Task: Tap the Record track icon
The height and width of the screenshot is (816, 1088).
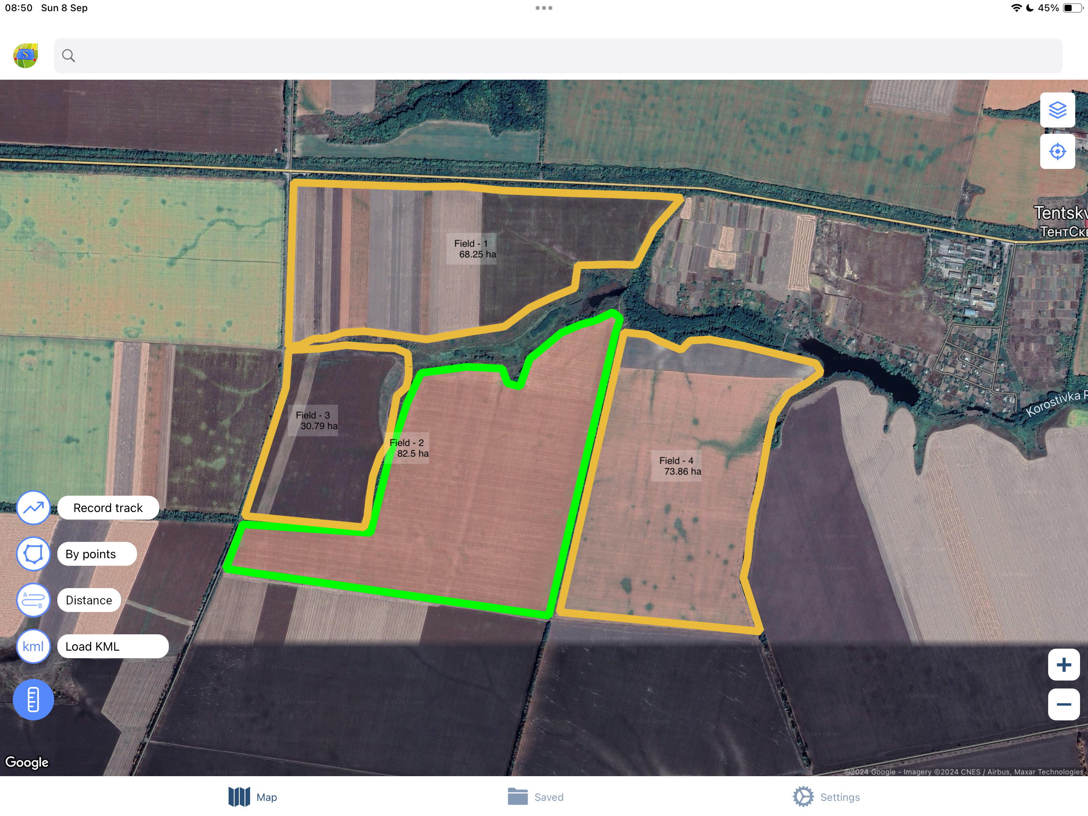Action: (x=33, y=508)
